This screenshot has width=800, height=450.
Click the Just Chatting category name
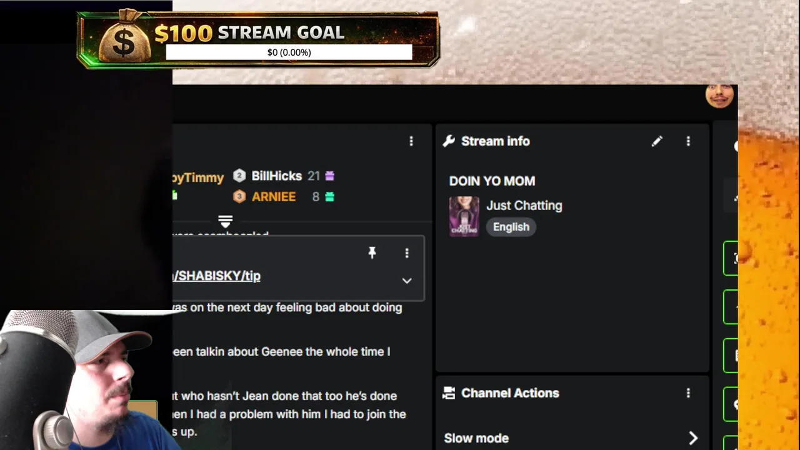(x=524, y=206)
